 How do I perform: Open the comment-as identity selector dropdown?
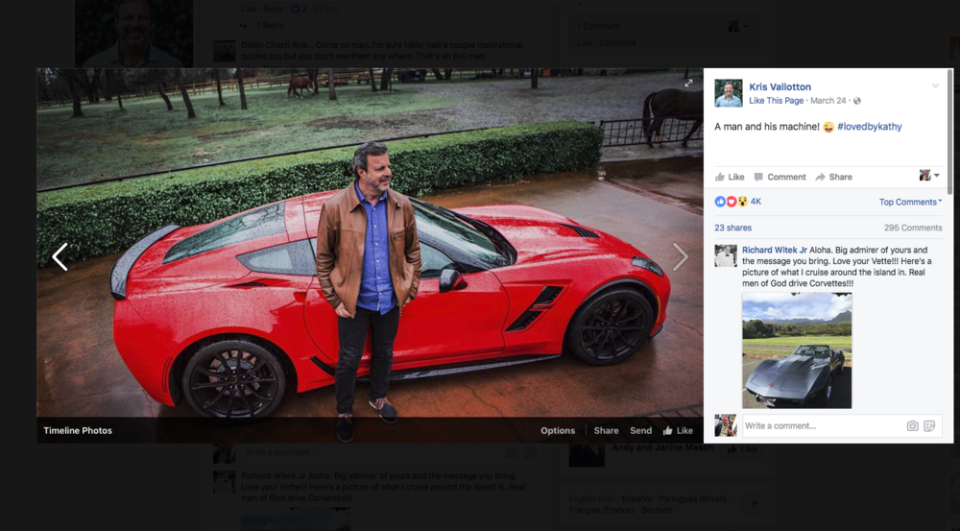coord(928,176)
